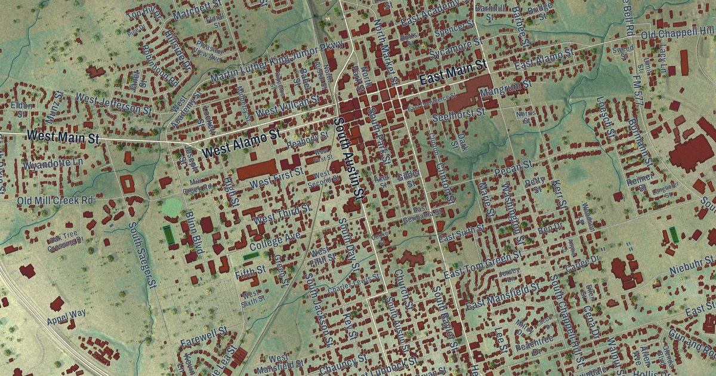Image resolution: width=716 pixels, height=376 pixels.
Task: Click the West Third St label
Action: tap(283, 214)
